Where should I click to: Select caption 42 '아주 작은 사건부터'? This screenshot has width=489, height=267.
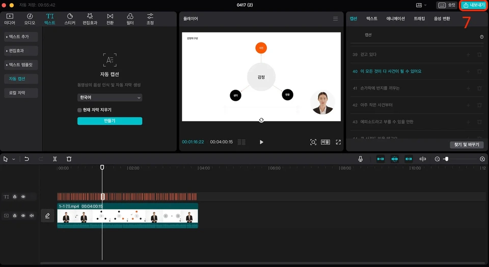coord(376,105)
